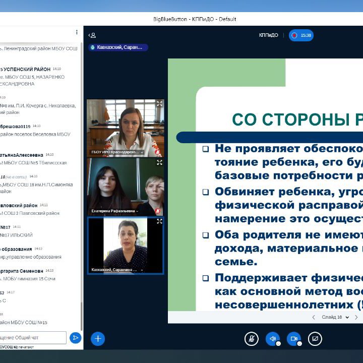Viewport: 363px width, 363px height.
Task: Unmute the microphone
Action: pyautogui.click(x=251, y=339)
